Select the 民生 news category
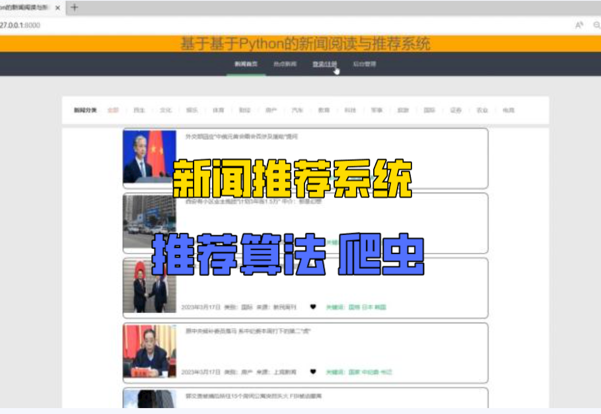The image size is (601, 414). 139,110
